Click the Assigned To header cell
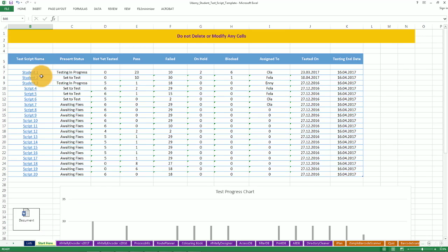Screen dimensions: 448x252 269,59
